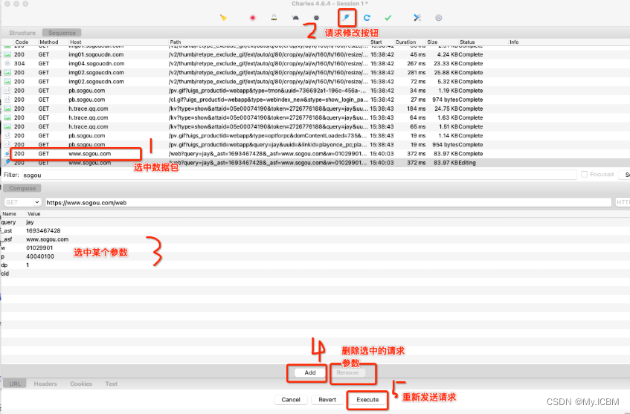Open the Settings gear icon
Screen dimensions: 630x414
pyautogui.click(x=438, y=18)
